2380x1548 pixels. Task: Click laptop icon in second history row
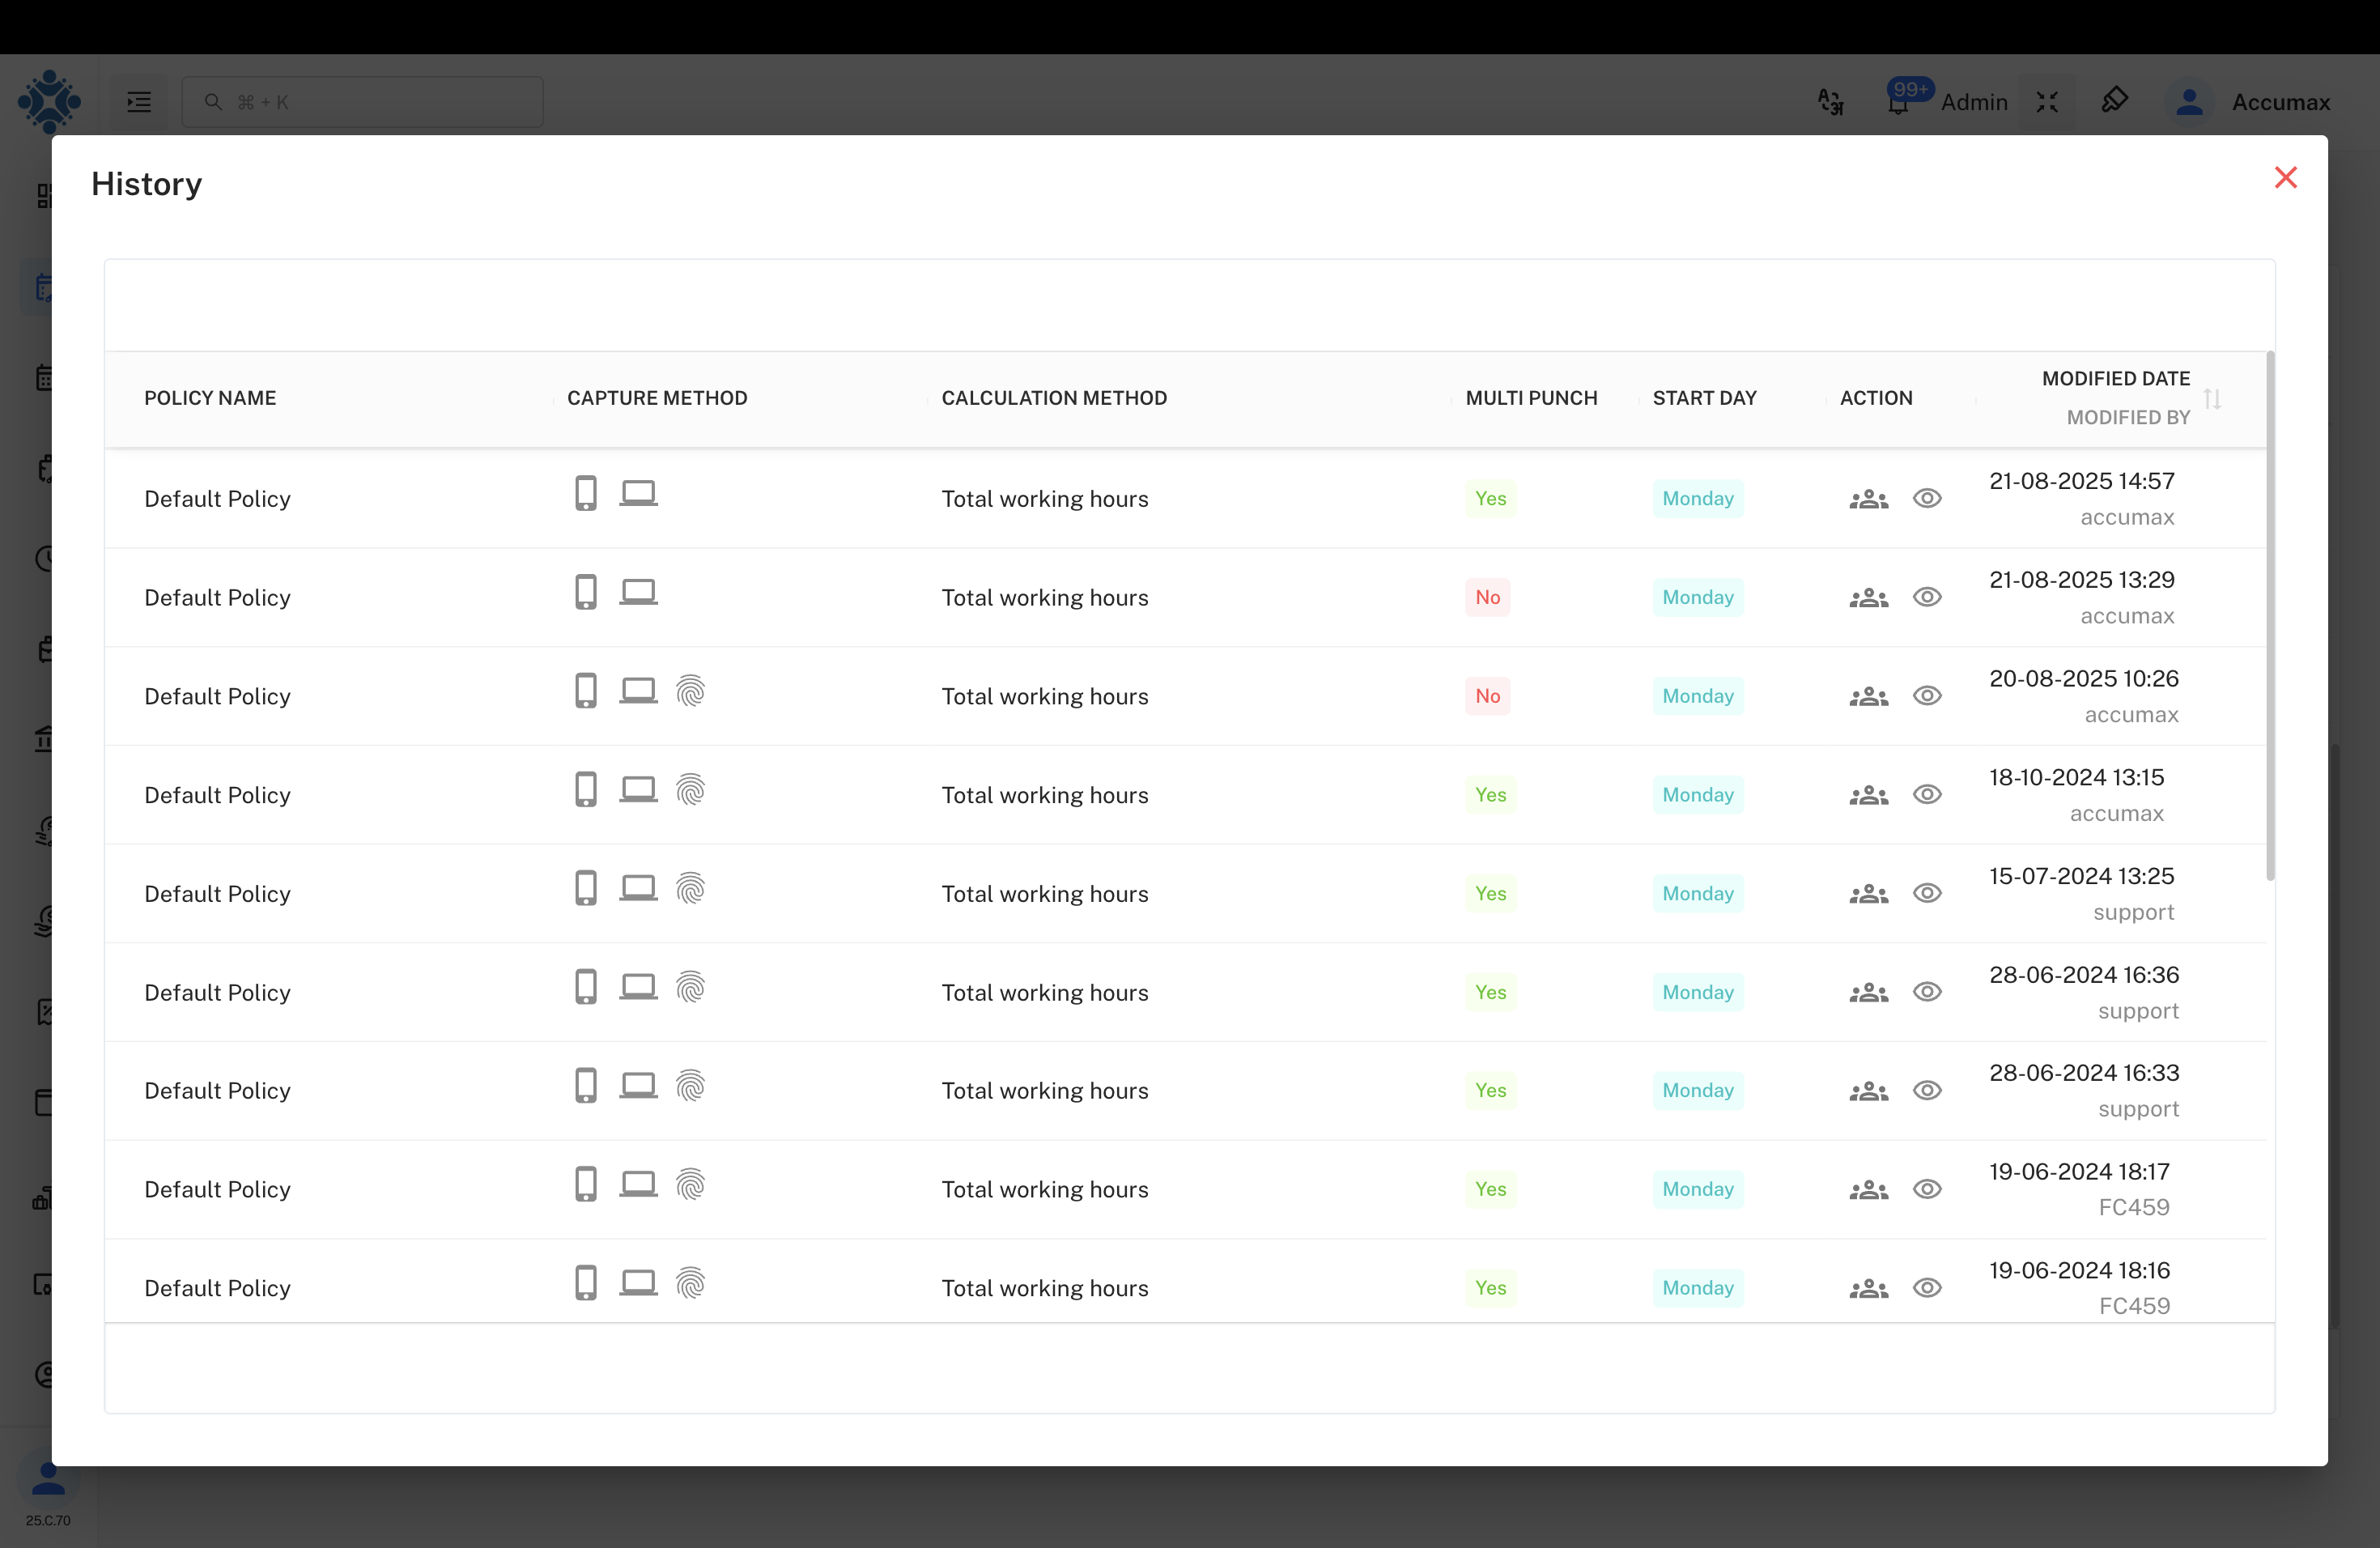pos(638,592)
